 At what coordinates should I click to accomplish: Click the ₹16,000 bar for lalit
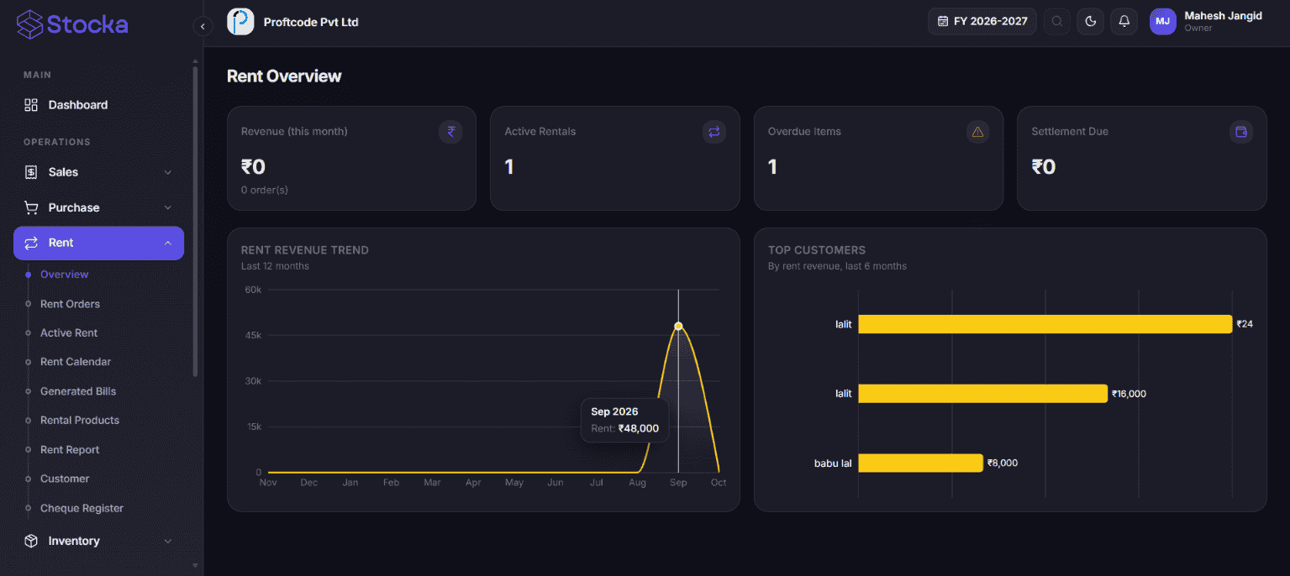[982, 393]
